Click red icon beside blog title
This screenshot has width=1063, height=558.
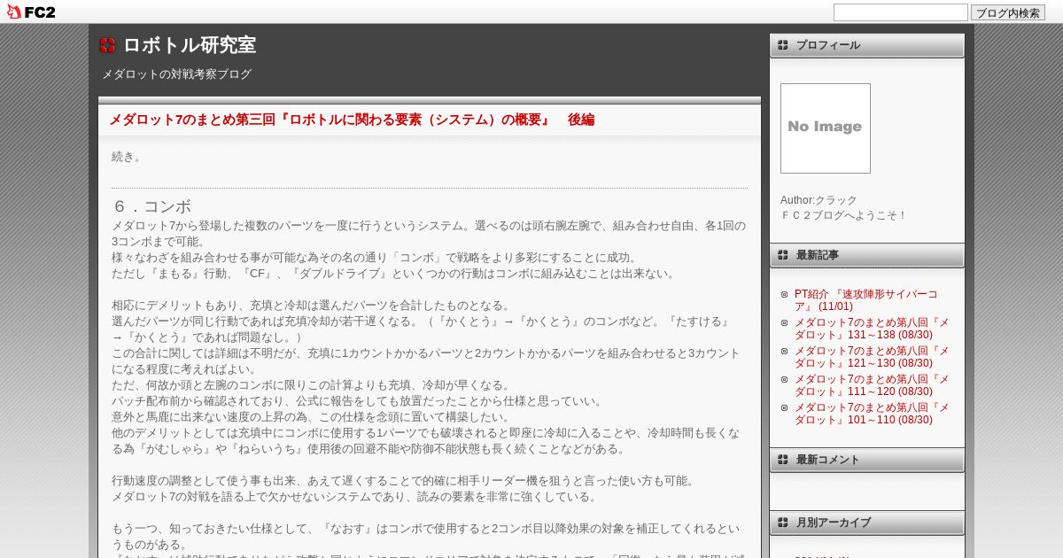coord(107,45)
